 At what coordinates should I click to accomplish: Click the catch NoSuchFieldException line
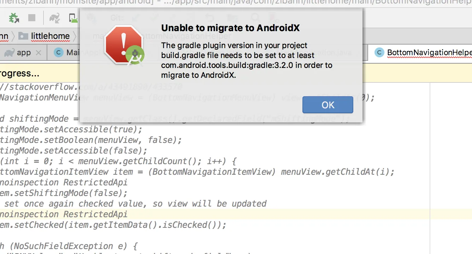point(69,246)
